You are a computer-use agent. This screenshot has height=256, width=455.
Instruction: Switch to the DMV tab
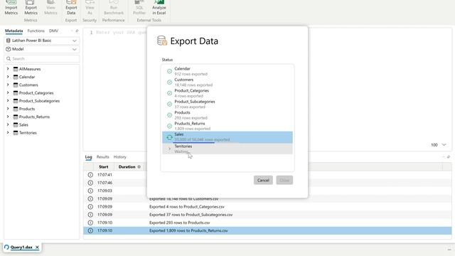pos(53,31)
